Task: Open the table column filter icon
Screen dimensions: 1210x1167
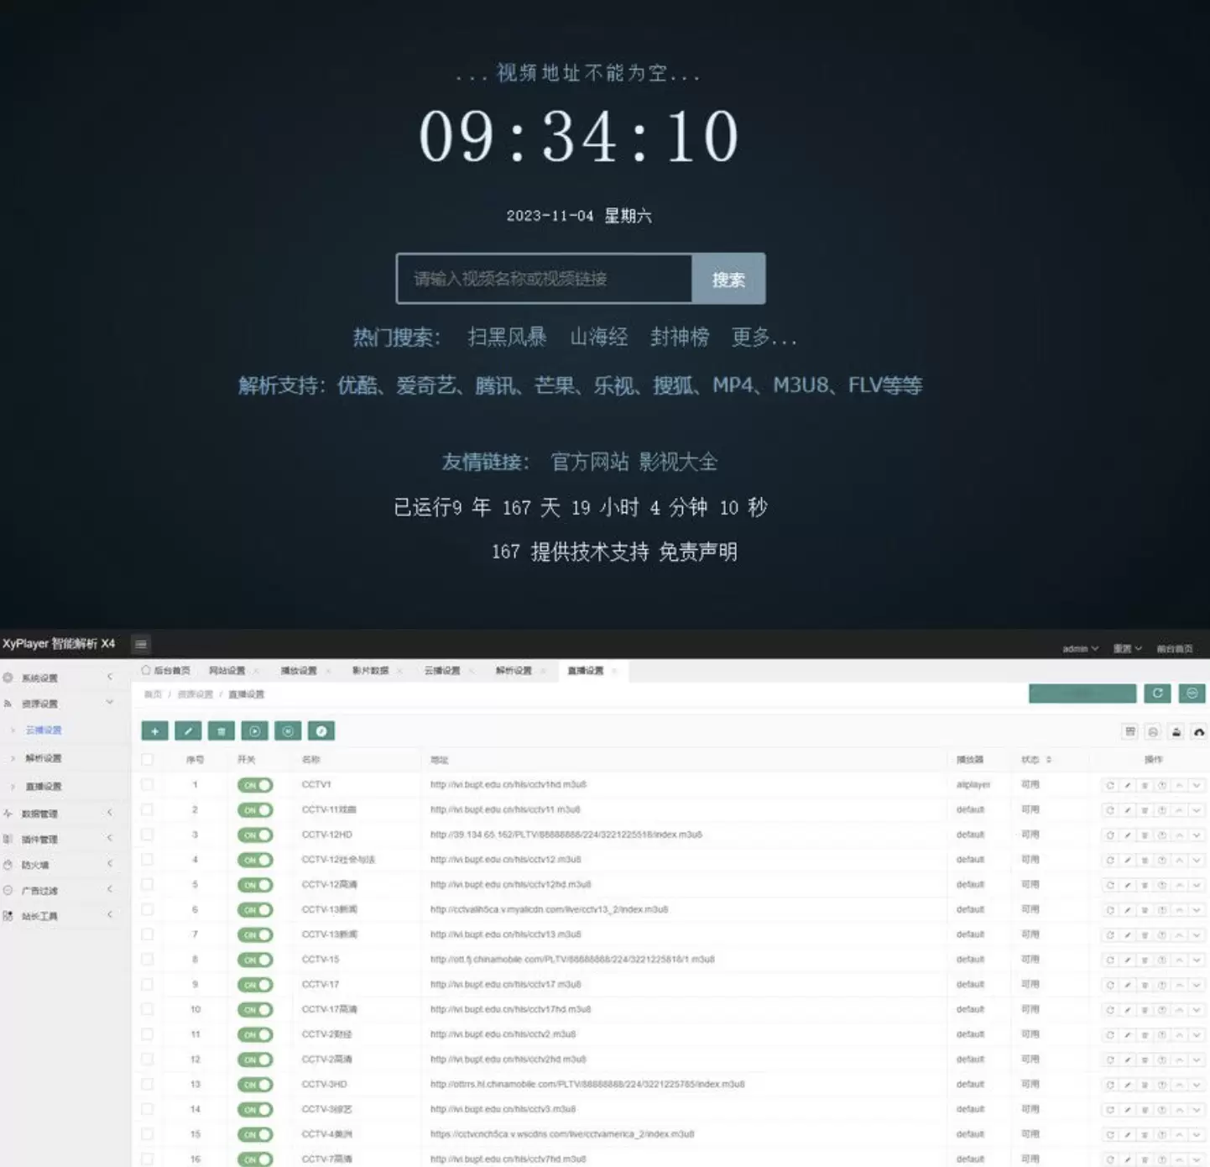Action: (1130, 732)
